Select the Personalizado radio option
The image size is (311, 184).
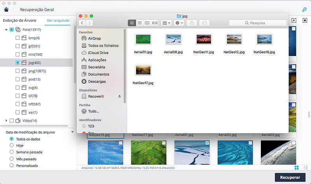click(12, 165)
